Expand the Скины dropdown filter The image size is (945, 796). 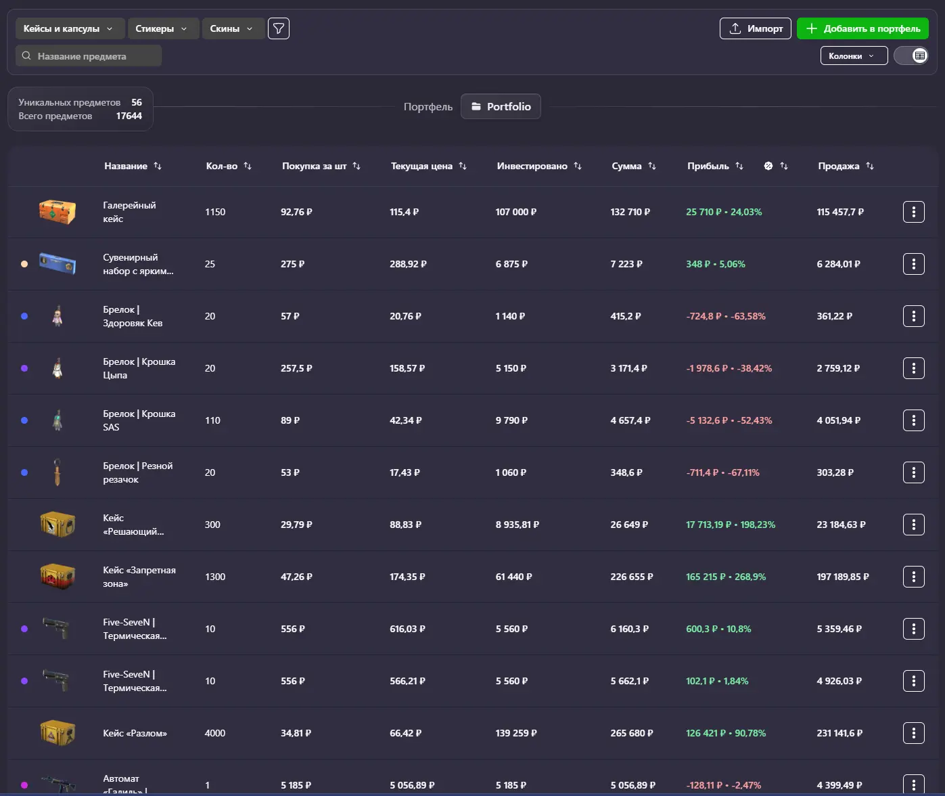point(232,28)
